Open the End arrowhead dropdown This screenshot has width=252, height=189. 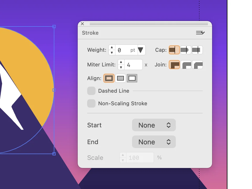(154, 142)
